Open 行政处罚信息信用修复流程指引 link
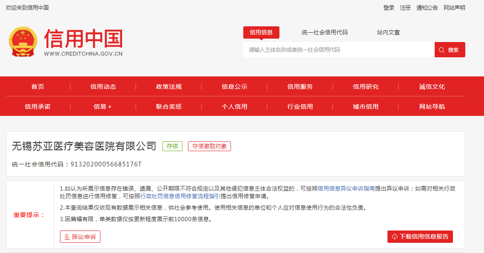The width and height of the screenshot is (484, 253). 180,196
